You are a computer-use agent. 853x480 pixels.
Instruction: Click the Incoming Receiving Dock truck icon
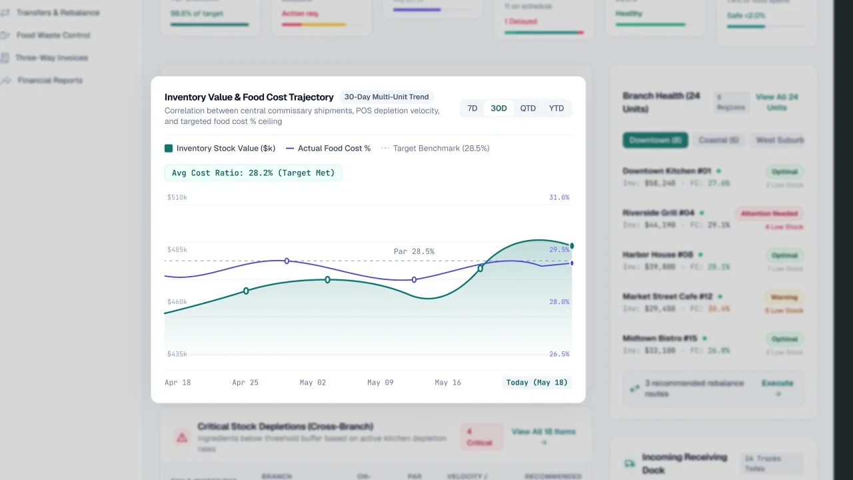coord(629,463)
